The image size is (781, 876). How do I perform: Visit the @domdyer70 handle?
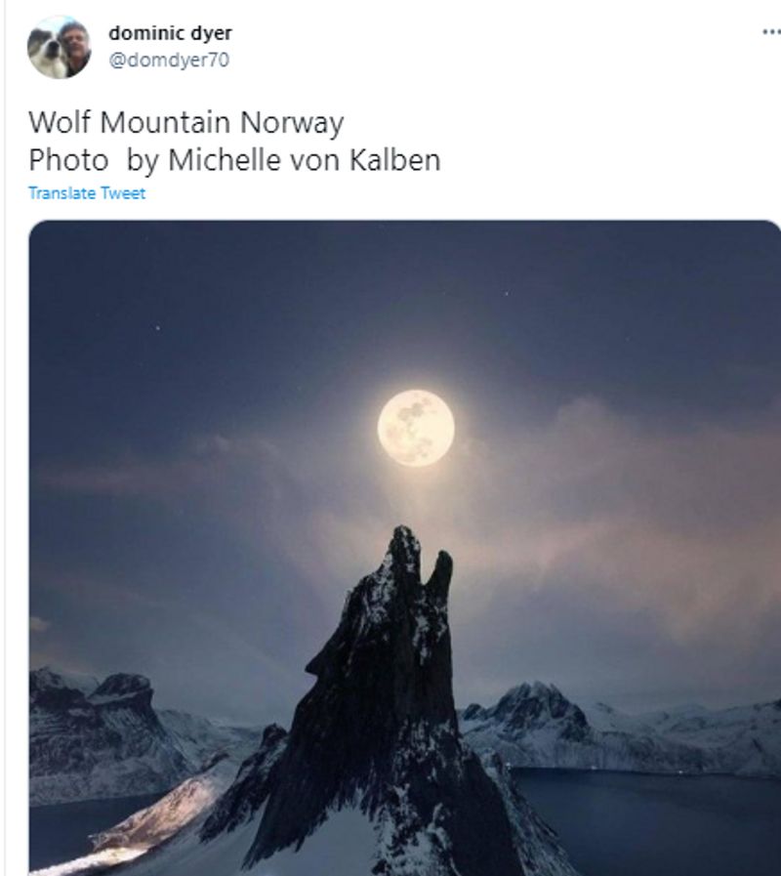[169, 60]
